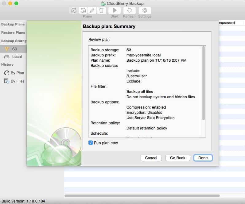Click the delete plan trash icon

tap(101, 10)
